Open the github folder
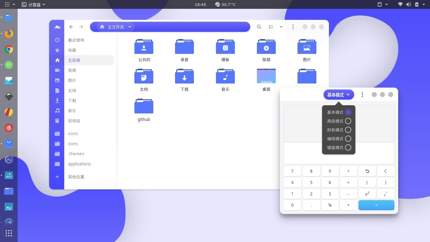Image resolution: width=430 pixels, height=242 pixels. (144, 107)
